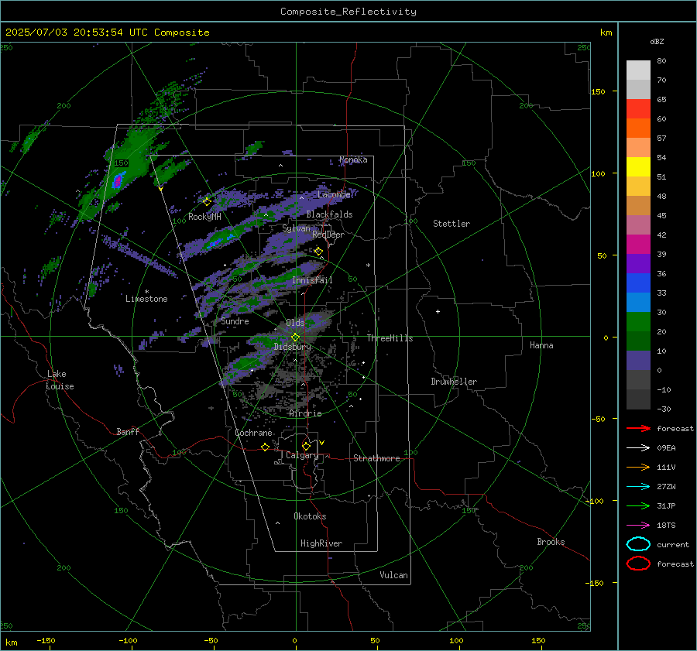
Task: Click the Drumheller label
Action: click(454, 382)
